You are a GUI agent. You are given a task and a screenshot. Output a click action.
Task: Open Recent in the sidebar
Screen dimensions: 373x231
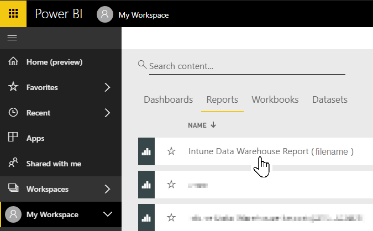[x=61, y=113]
